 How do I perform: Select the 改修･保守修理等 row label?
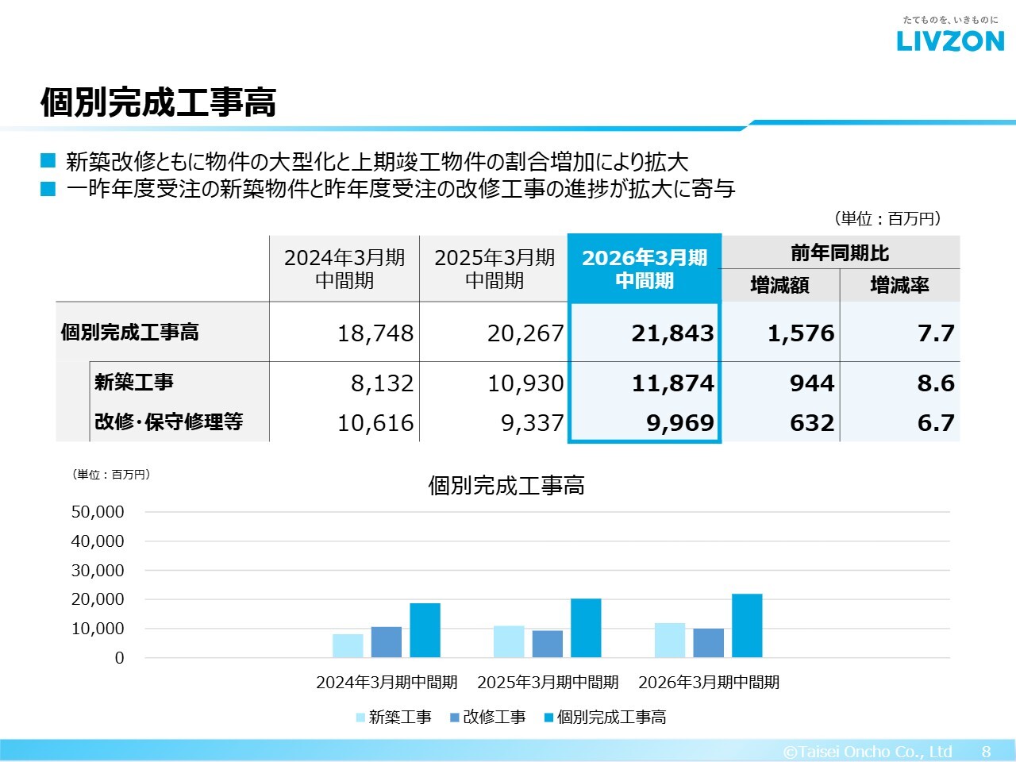click(168, 421)
